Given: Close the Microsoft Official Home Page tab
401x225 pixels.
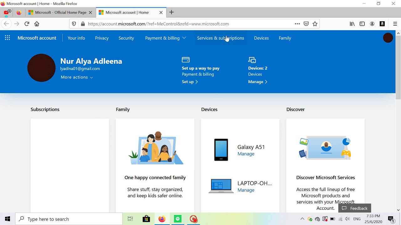Looking at the screenshot, I should pos(91,12).
